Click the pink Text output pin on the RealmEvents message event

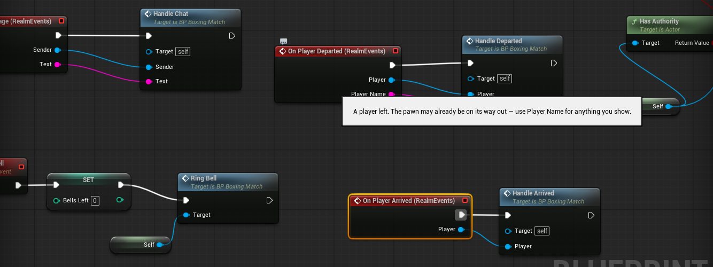click(58, 65)
